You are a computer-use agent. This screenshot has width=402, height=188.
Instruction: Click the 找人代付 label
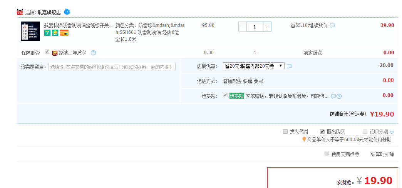coord(299,132)
